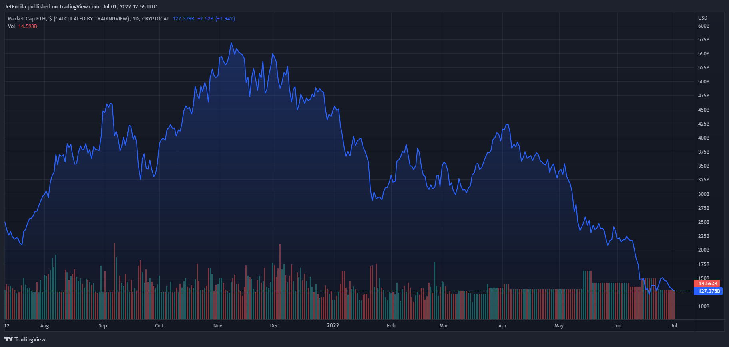Click the Vol indicator label in the legend
The height and width of the screenshot is (347, 729).
tap(11, 26)
